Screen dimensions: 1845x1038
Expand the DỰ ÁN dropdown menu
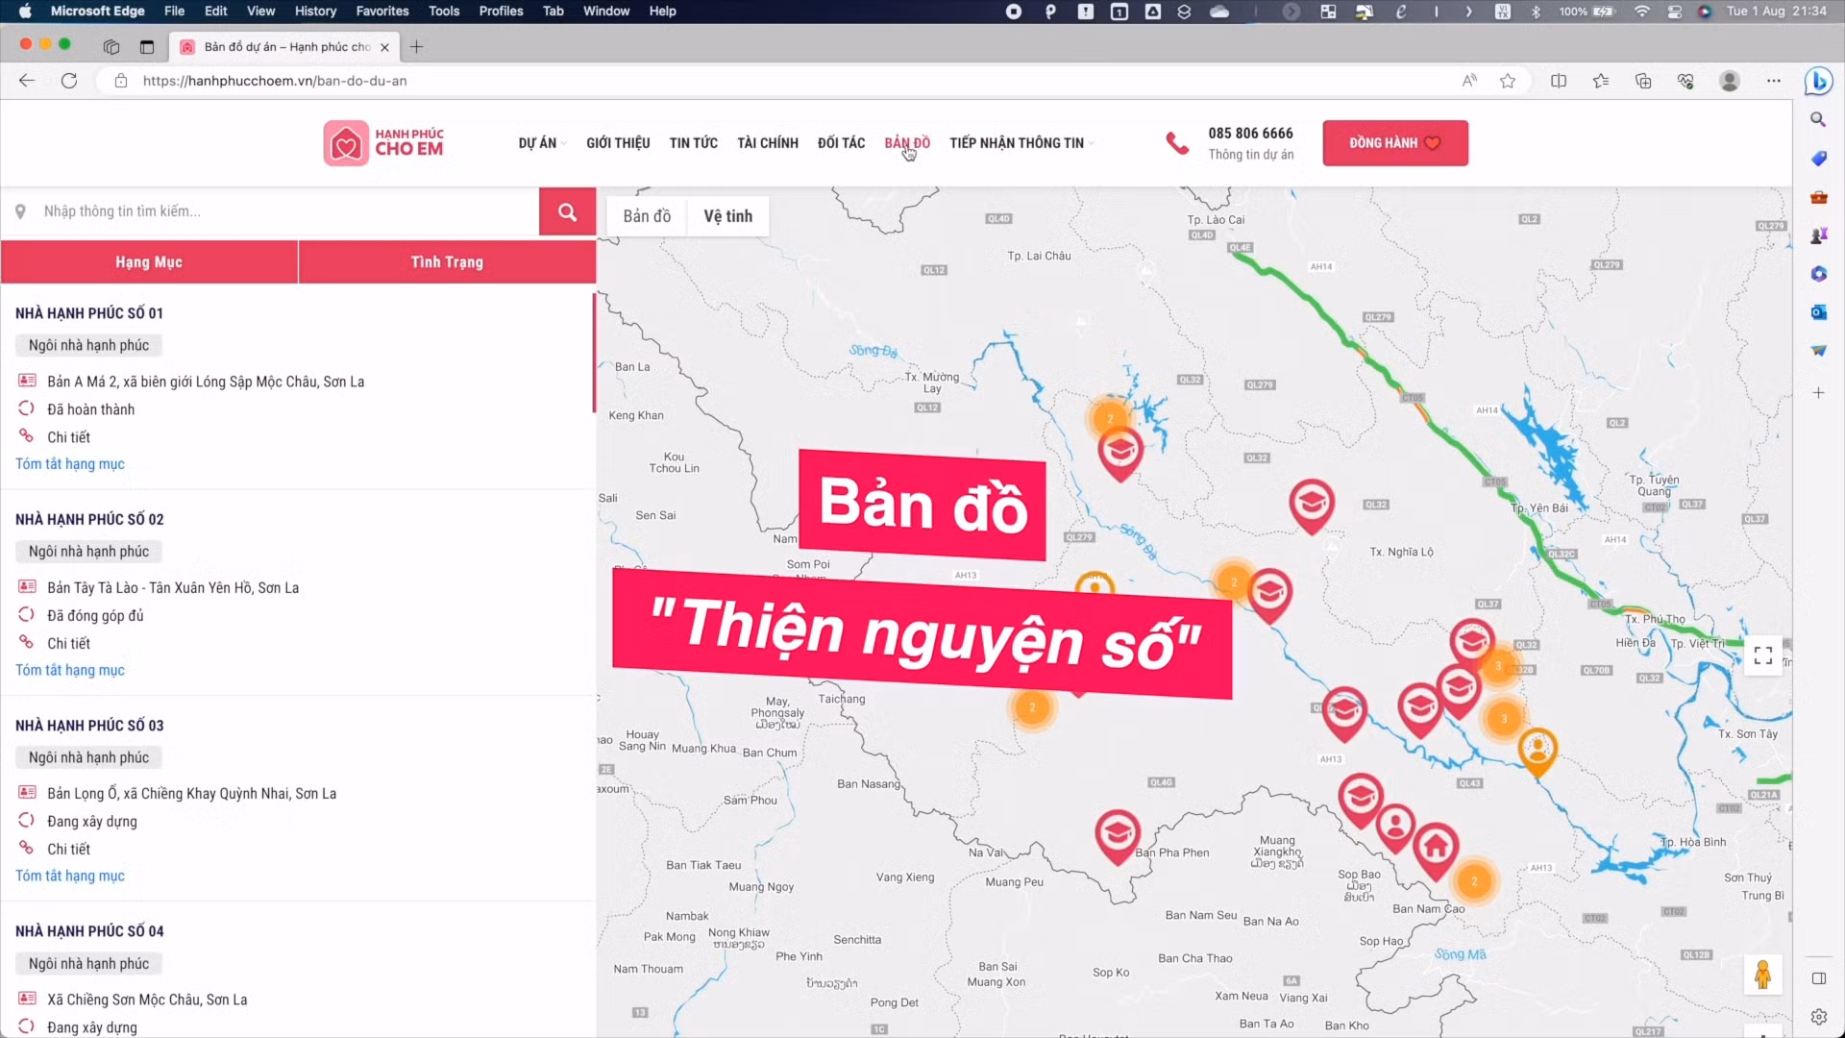tap(542, 143)
